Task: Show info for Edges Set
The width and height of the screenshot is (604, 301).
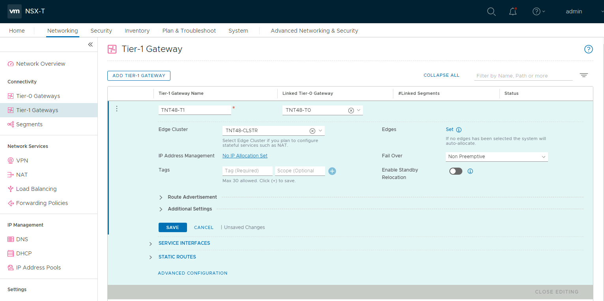Action: coord(459,130)
